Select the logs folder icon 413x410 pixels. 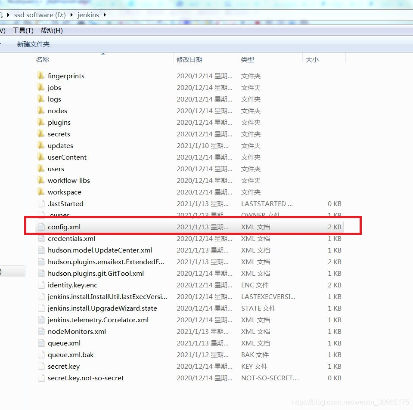41,99
